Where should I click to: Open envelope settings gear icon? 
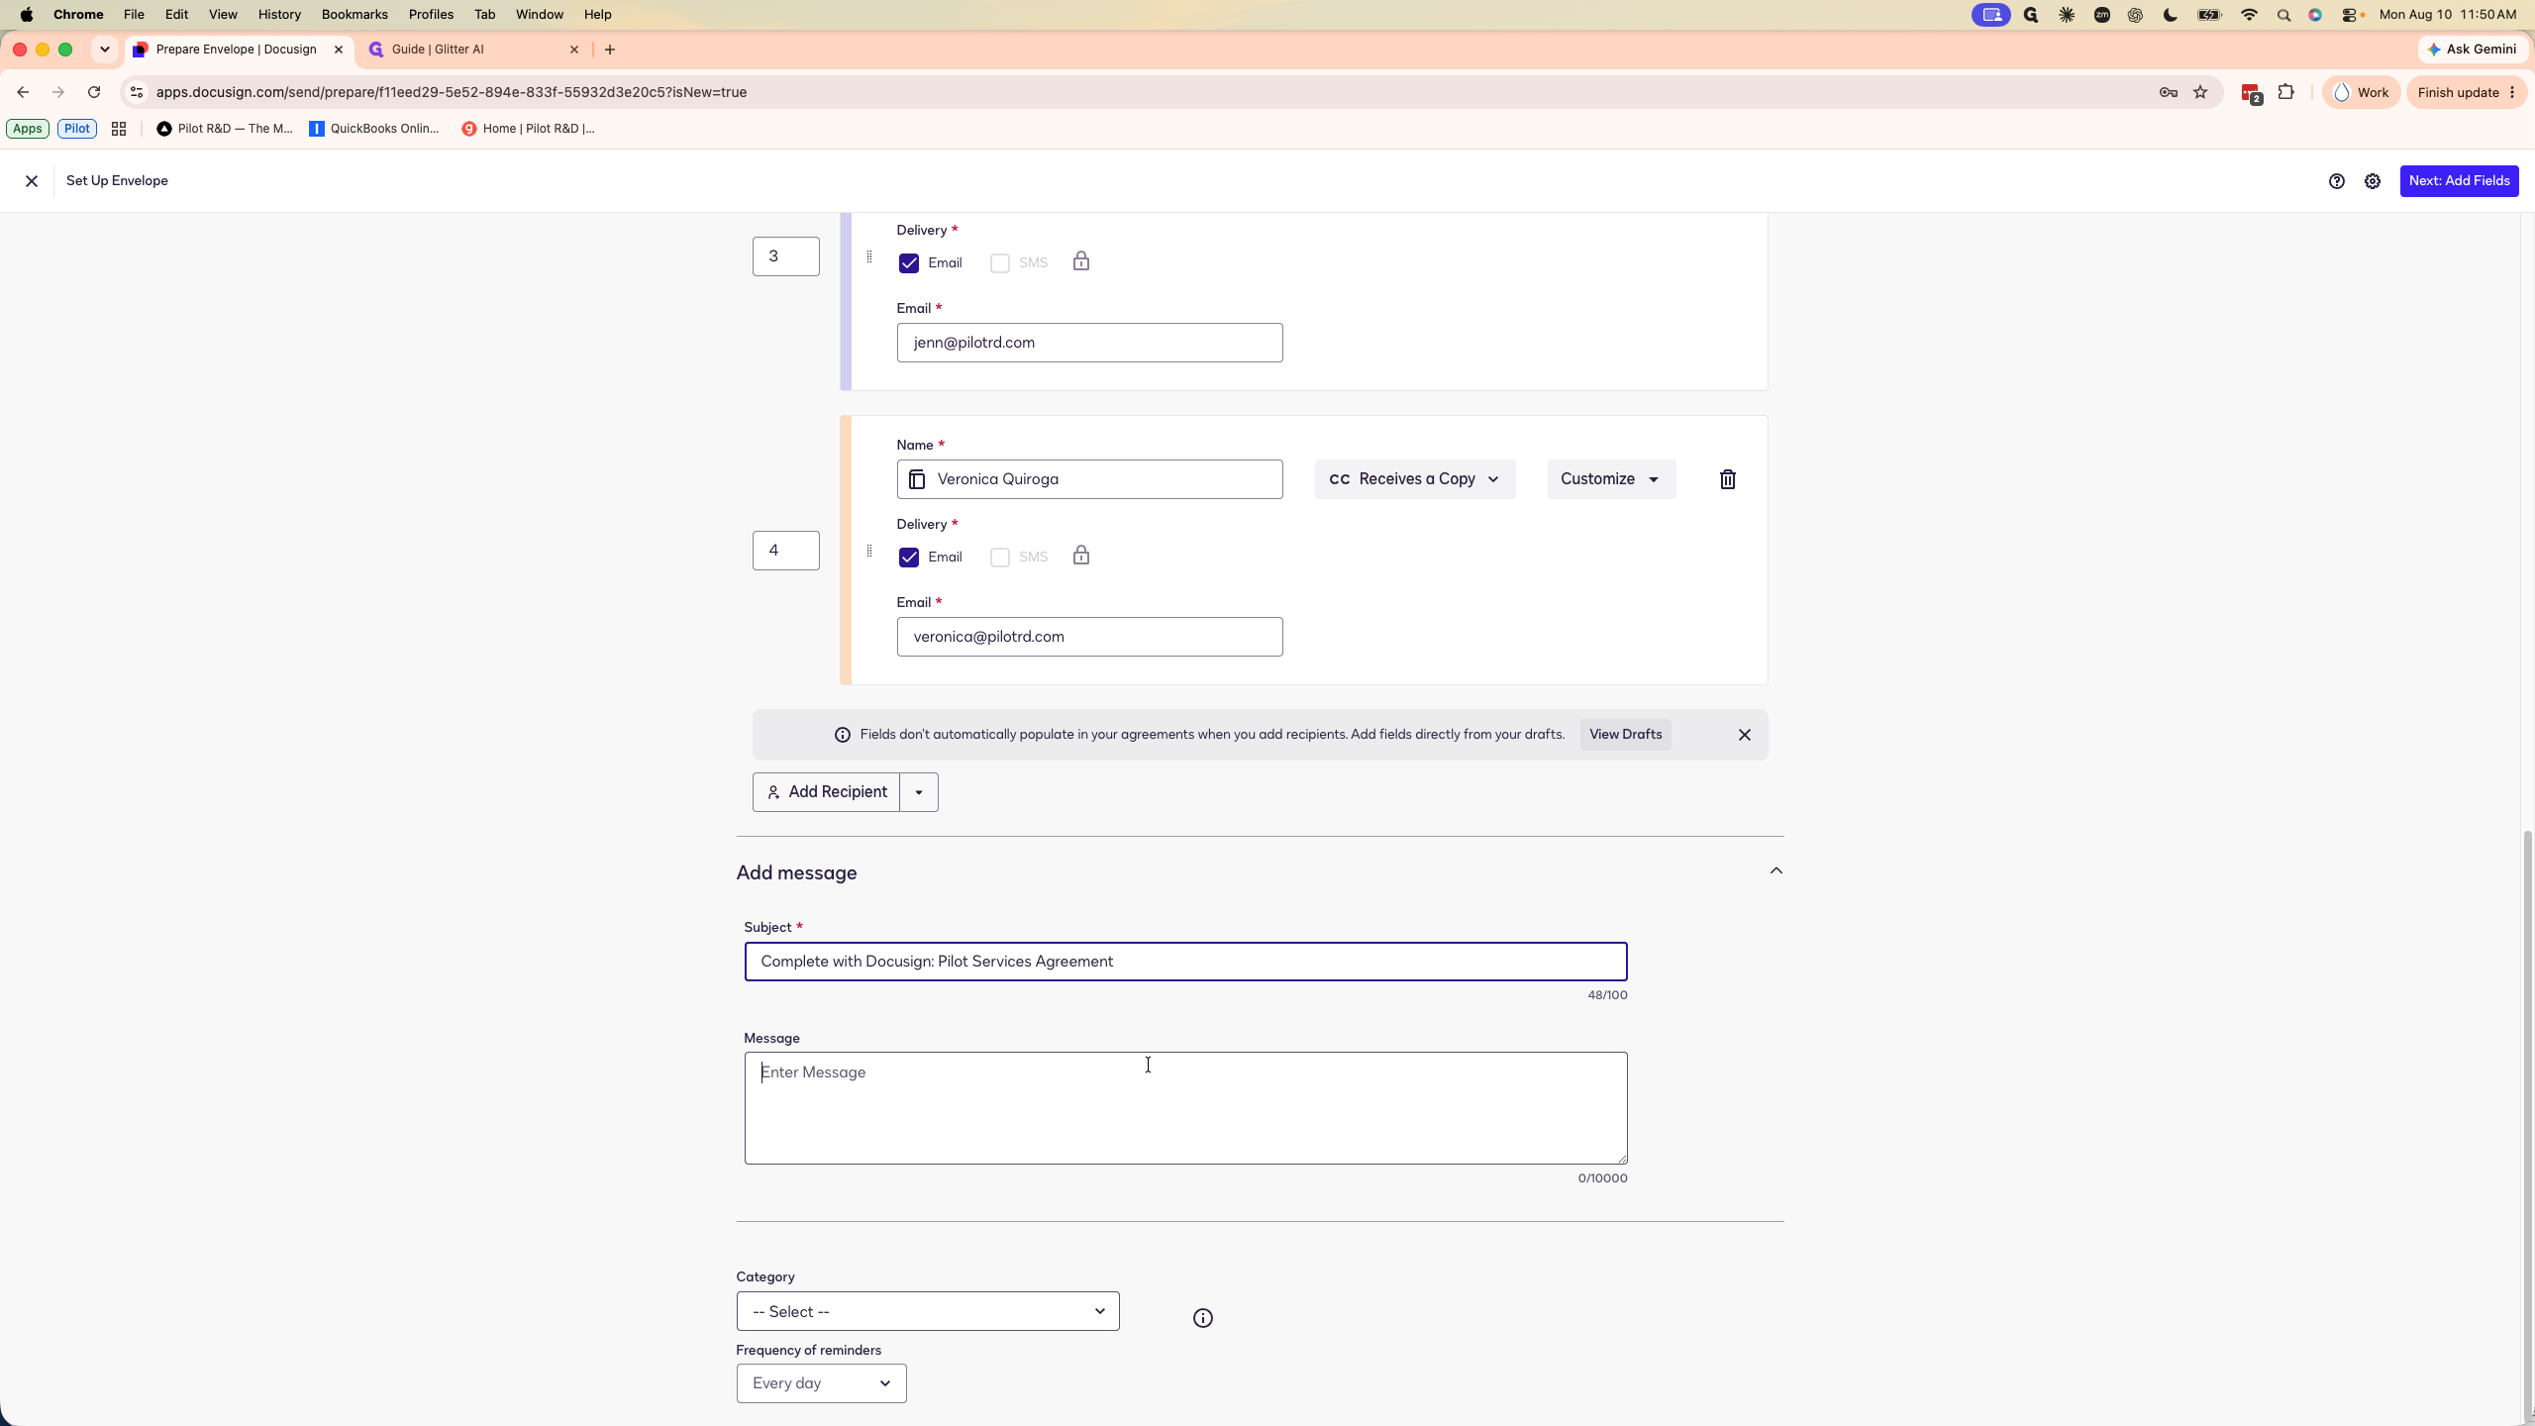[2373, 181]
